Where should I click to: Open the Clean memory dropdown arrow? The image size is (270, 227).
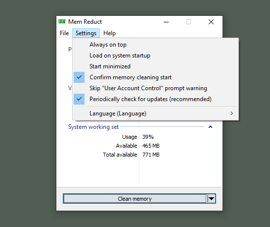211,199
